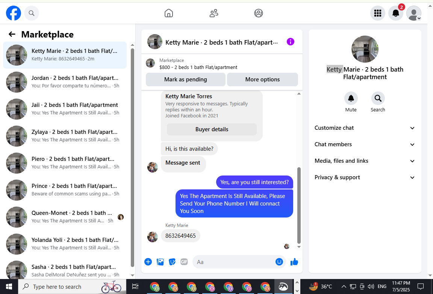Viewport: 433px width, 294px height.
Task: Click chat scroll down arrow
Action: 299,247
